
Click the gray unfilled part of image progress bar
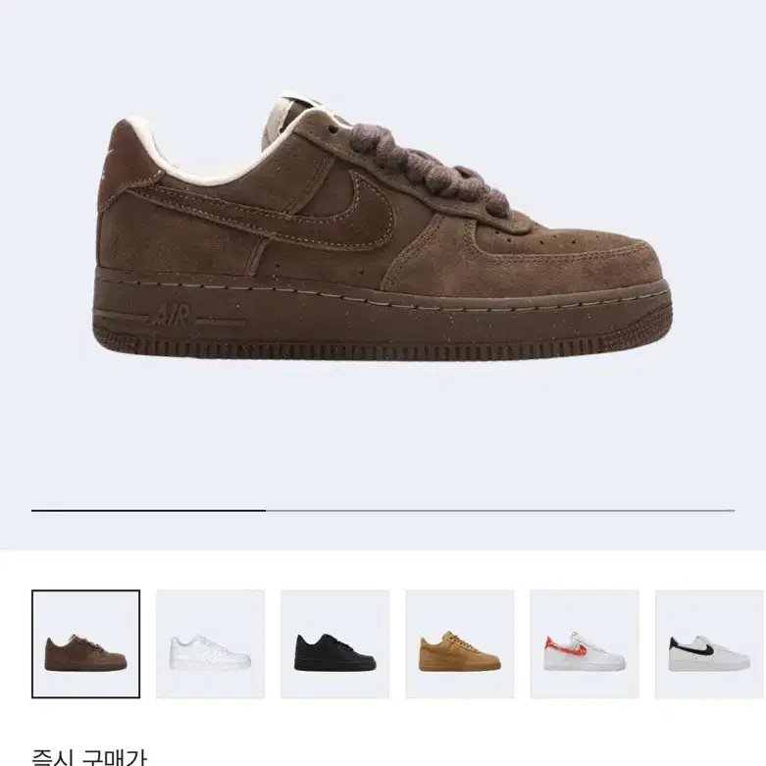500,511
